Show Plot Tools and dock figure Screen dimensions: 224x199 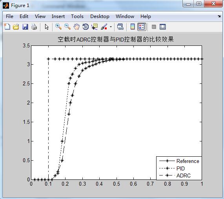click(x=162, y=27)
